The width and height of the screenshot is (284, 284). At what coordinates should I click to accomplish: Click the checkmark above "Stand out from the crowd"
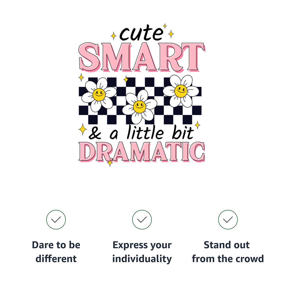tap(228, 220)
